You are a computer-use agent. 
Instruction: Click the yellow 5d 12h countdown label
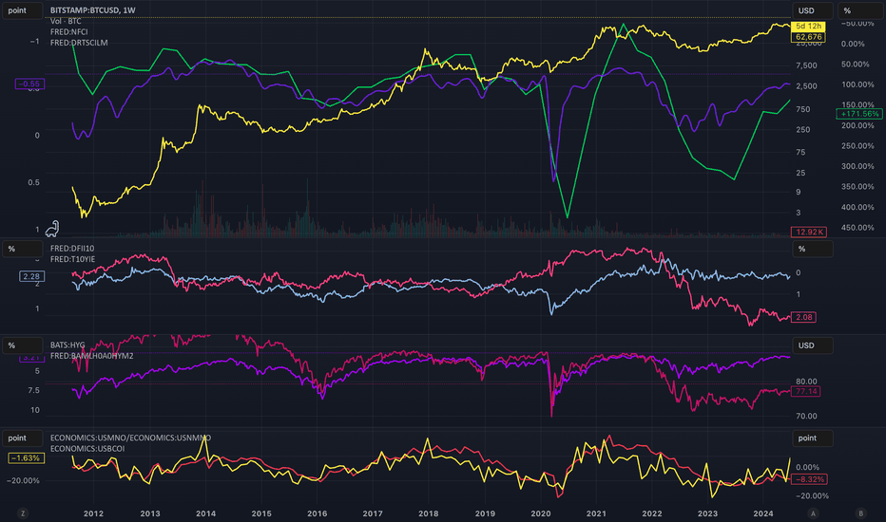coord(808,26)
